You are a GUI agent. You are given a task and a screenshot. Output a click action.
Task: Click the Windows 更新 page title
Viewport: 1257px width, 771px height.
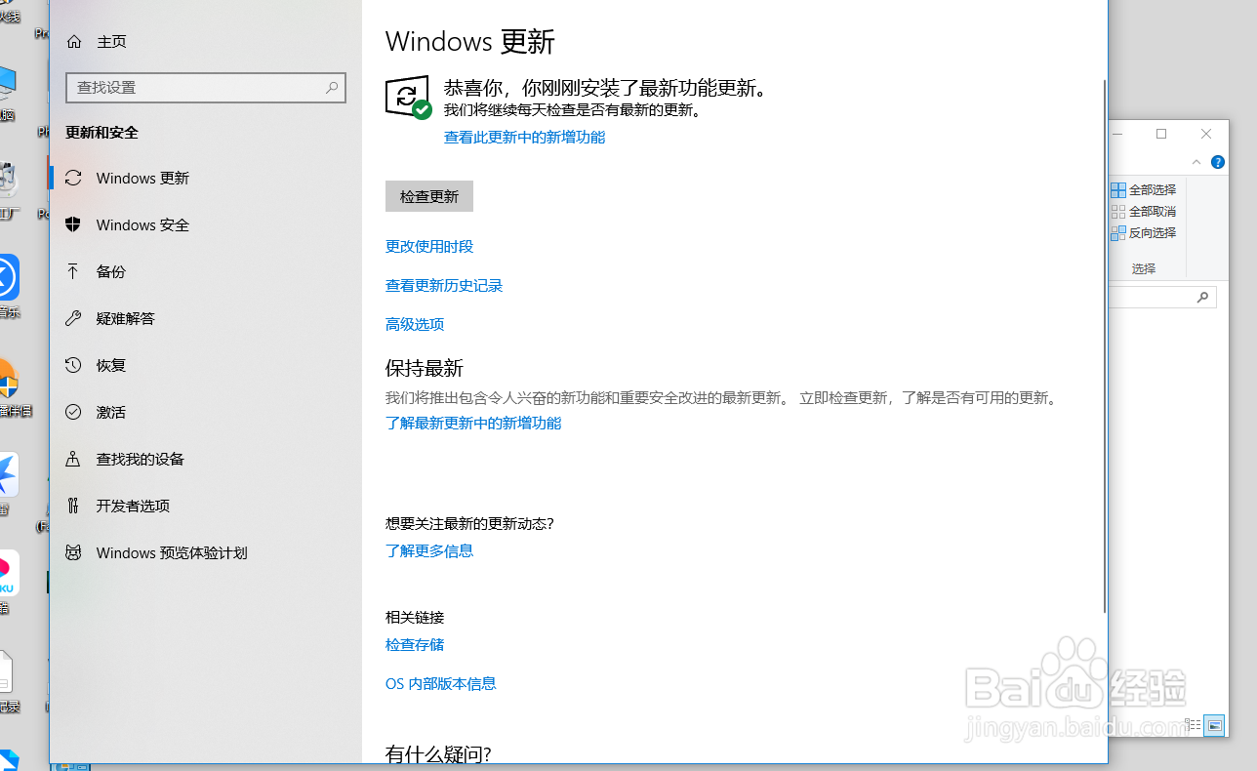pos(470,42)
